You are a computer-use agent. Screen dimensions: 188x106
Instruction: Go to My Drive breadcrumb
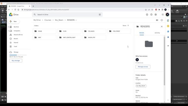tap(37, 20)
